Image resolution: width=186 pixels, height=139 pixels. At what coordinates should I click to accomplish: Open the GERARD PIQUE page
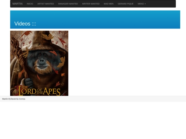point(125,4)
